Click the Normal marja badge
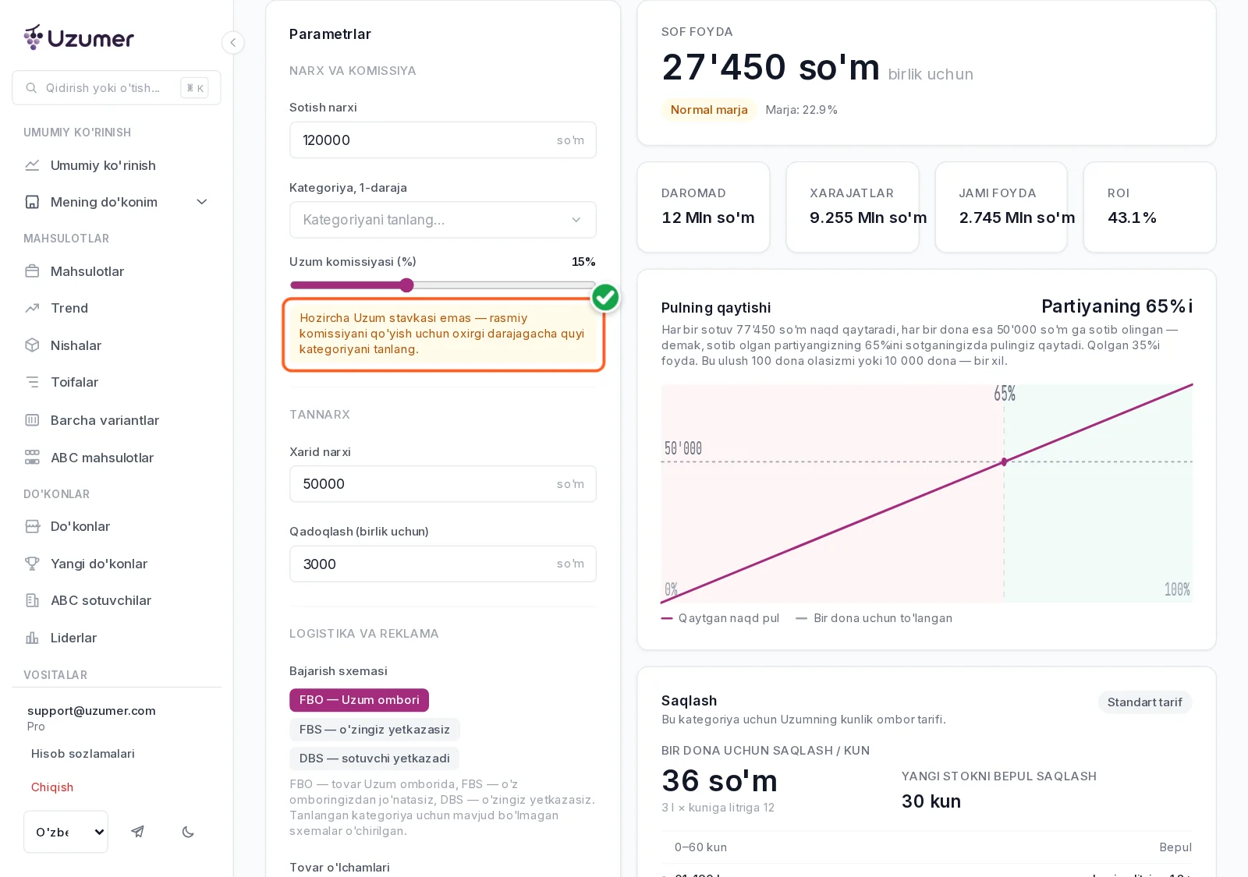 click(x=709, y=110)
